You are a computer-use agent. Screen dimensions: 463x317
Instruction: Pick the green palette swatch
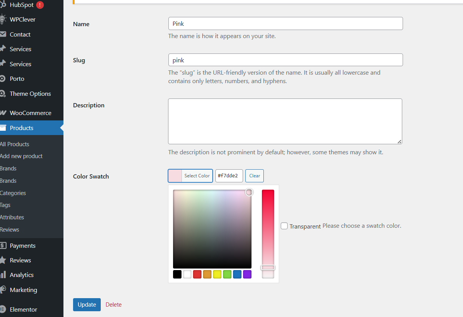(x=227, y=274)
